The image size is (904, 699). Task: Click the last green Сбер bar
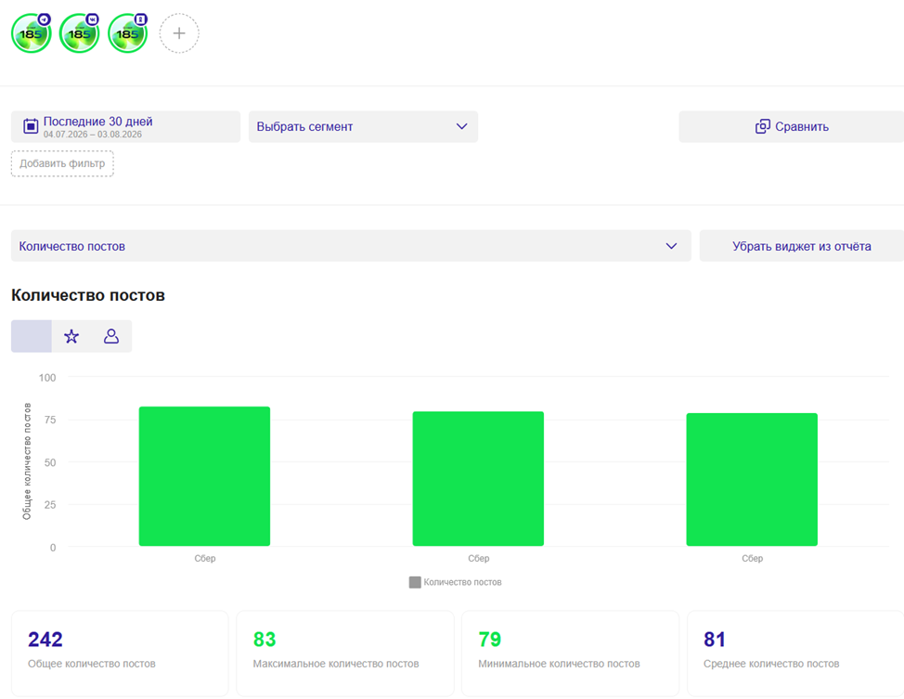click(752, 479)
